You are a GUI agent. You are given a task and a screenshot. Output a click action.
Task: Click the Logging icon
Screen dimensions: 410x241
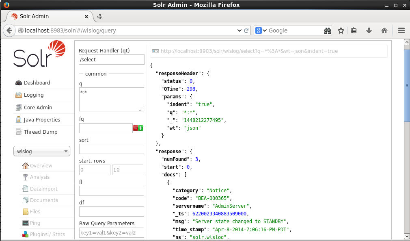tap(19, 95)
